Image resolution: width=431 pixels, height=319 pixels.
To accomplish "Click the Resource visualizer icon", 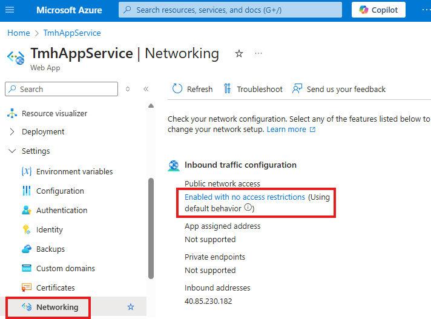I will tap(12, 113).
